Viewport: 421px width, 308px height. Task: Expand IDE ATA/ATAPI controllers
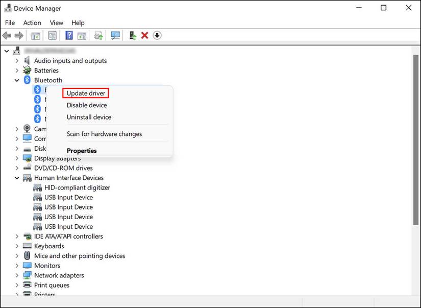(x=17, y=236)
